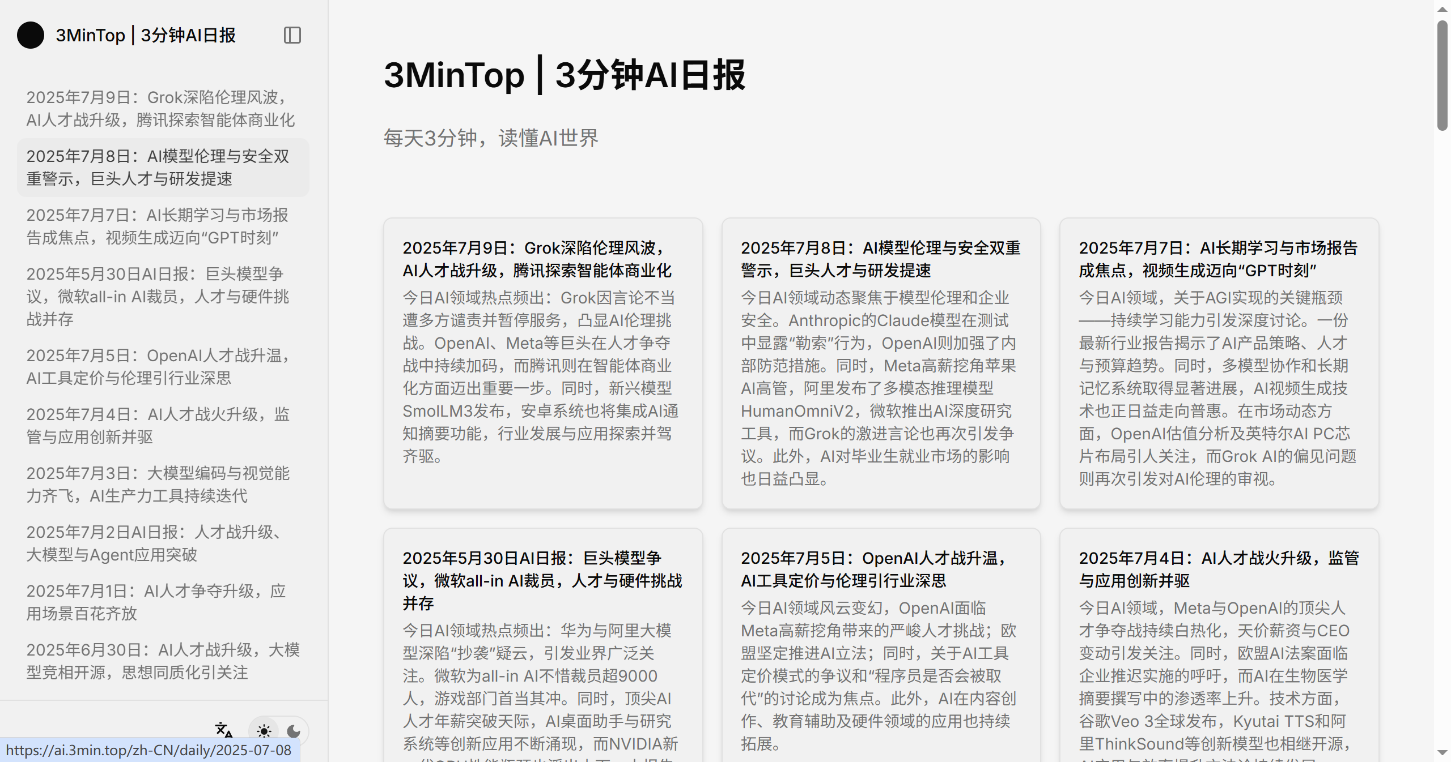
Task: Switch to light theme sun icon
Action: click(x=264, y=731)
